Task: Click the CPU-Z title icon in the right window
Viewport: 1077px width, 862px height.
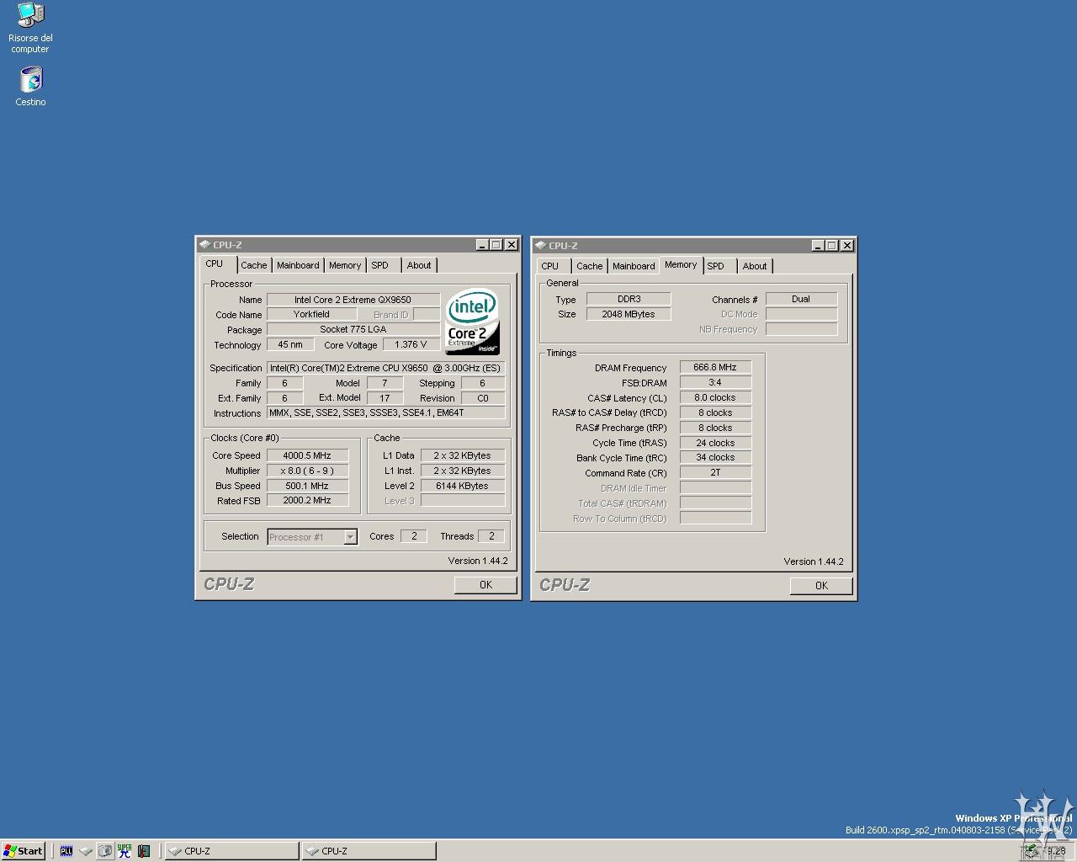Action: (540, 246)
